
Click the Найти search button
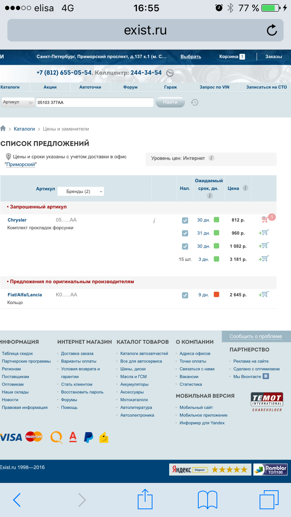point(170,102)
